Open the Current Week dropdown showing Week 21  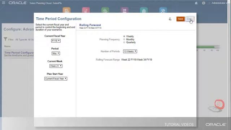point(56,66)
